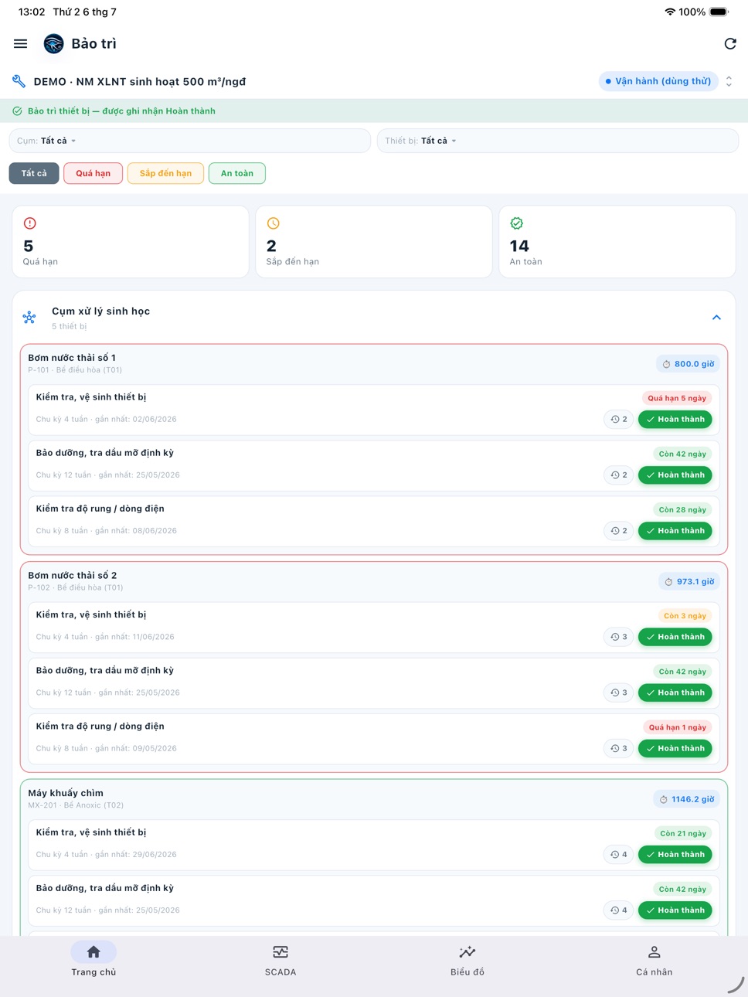Switch to Cá nhân tab
This screenshot has height=997, width=748.
(x=654, y=960)
